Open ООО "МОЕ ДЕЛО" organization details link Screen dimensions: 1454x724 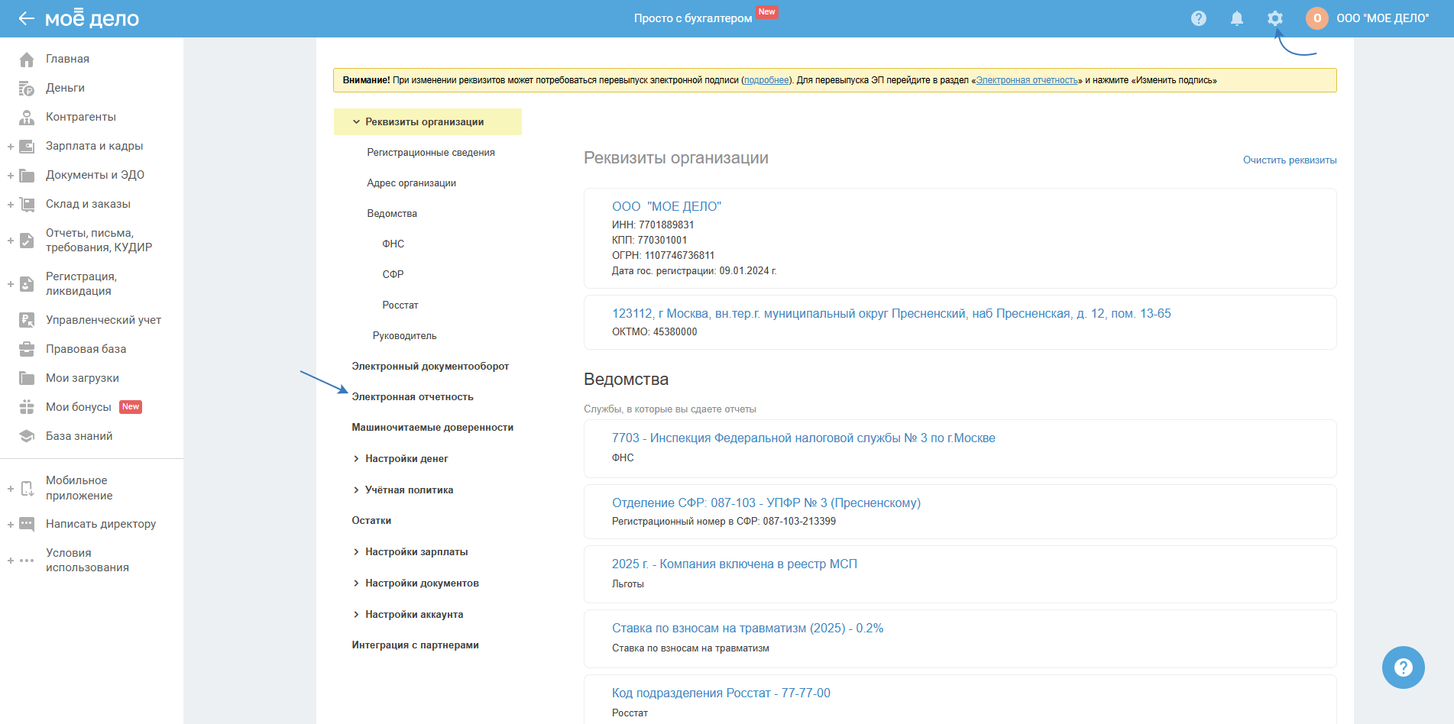[x=666, y=206]
